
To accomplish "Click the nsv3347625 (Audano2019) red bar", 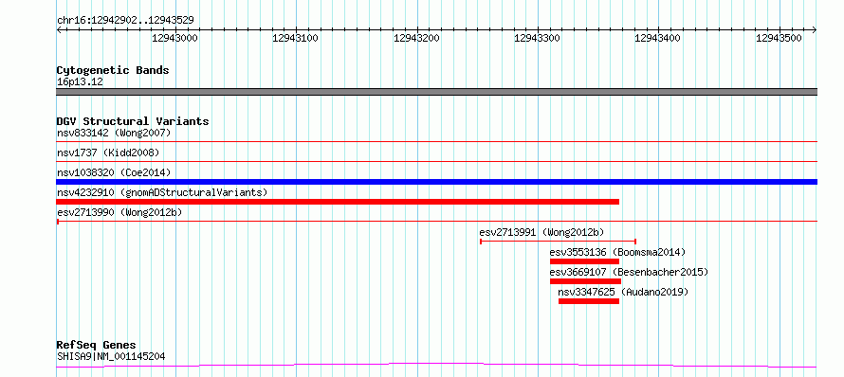I will [589, 301].
